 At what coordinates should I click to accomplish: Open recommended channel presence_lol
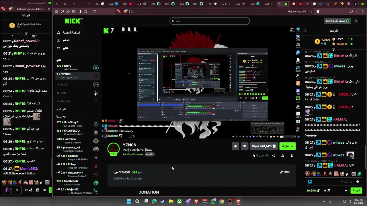coord(77,149)
